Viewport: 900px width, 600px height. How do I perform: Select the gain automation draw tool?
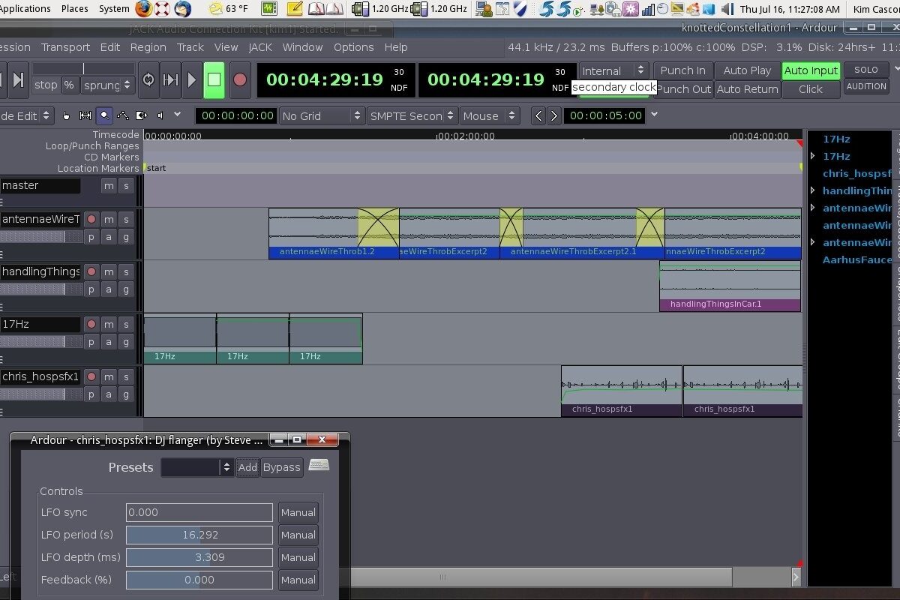point(122,115)
